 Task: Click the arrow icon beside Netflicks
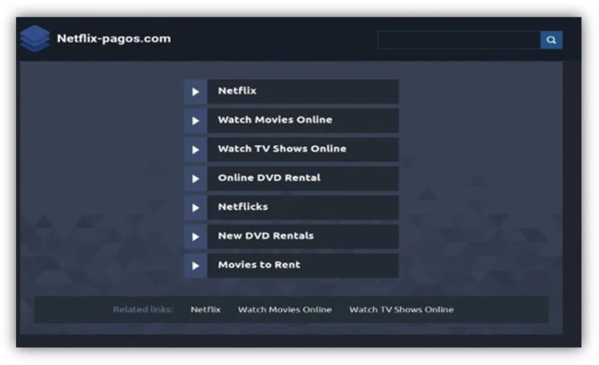point(195,207)
